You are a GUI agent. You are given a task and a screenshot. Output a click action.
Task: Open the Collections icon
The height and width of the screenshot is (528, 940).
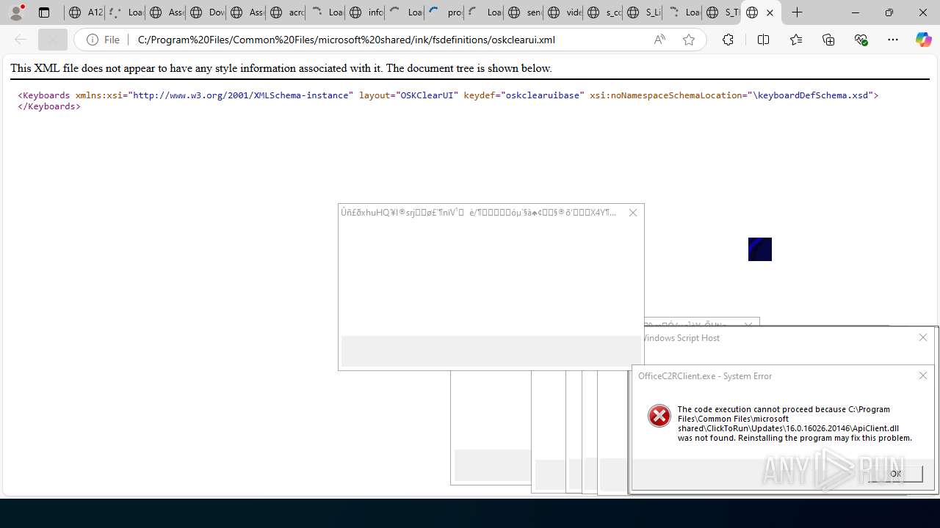(828, 40)
